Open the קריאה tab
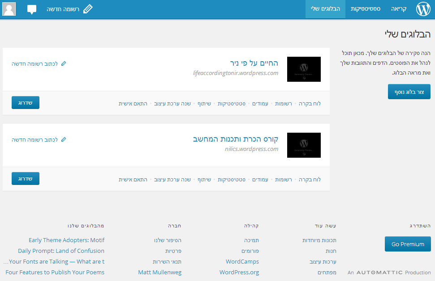 (398, 8)
